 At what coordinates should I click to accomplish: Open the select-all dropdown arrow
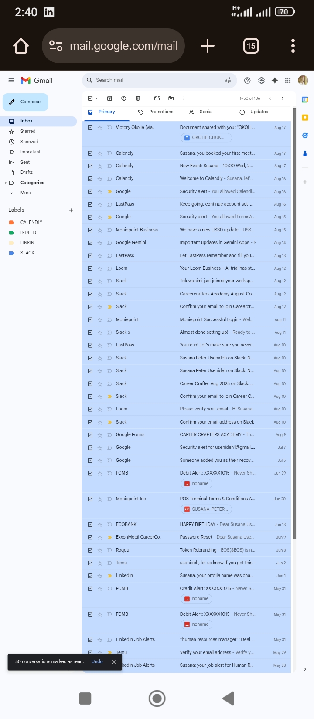pyautogui.click(x=97, y=98)
